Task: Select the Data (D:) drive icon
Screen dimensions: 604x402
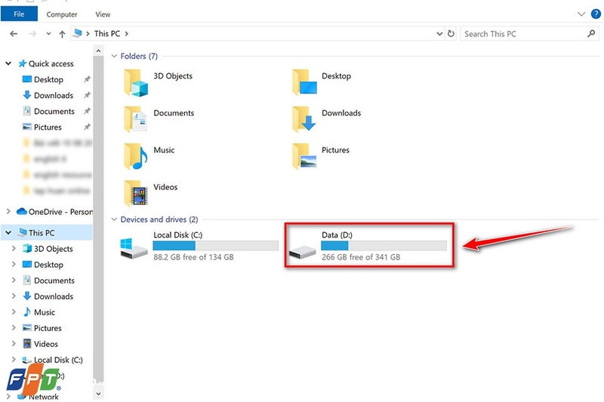Action: 303,251
